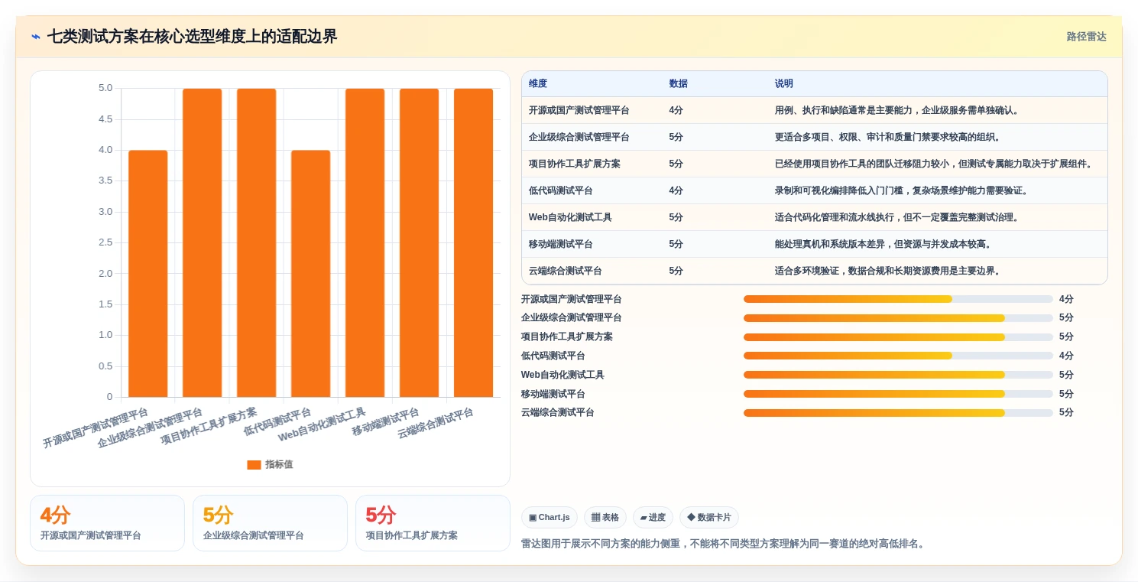Click y-axis label 5.0 on chart

tap(105, 88)
